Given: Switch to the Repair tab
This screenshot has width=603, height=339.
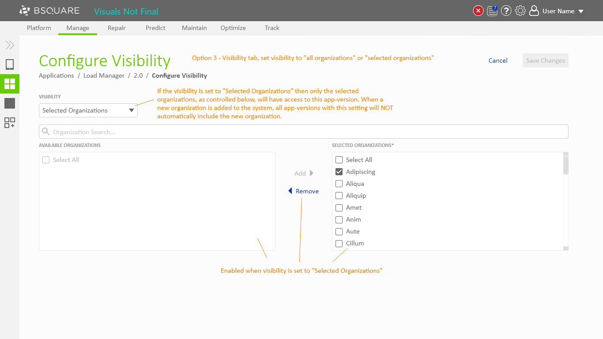Looking at the screenshot, I should point(117,28).
